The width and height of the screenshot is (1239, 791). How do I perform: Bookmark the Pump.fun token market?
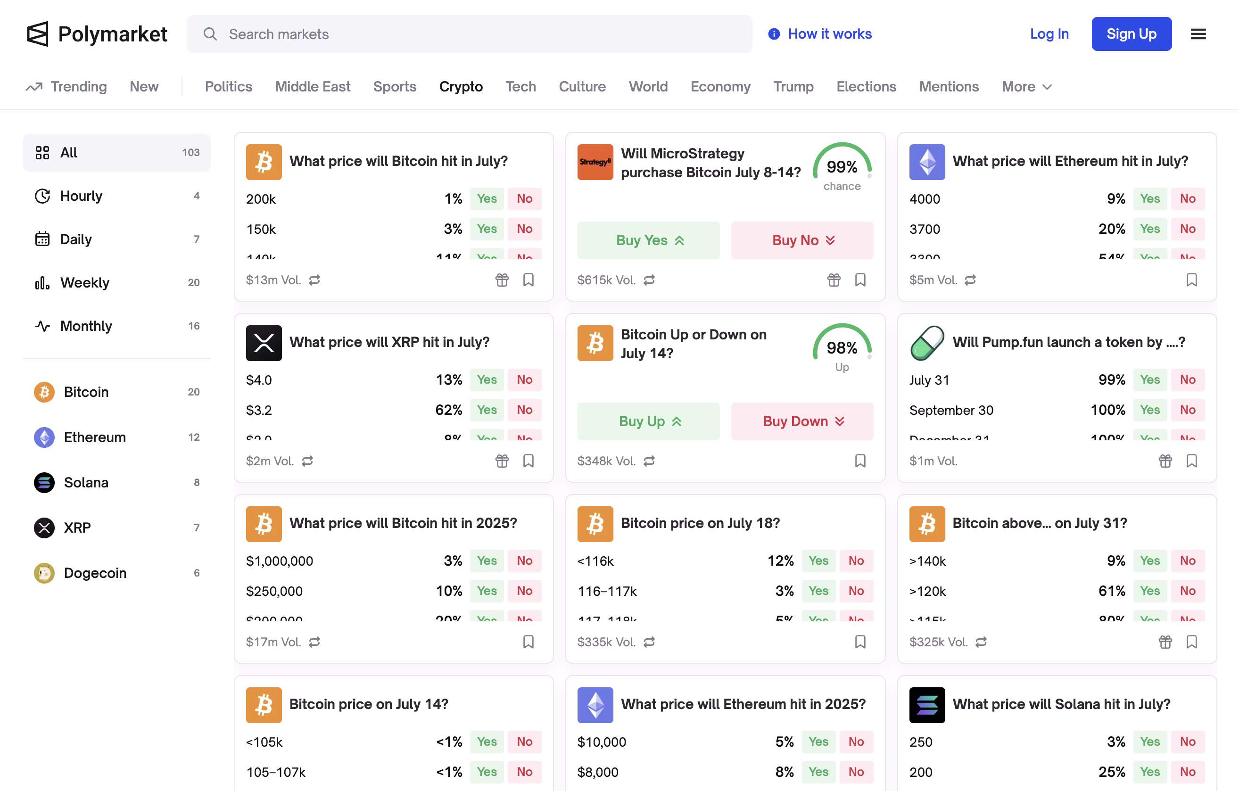(1192, 461)
